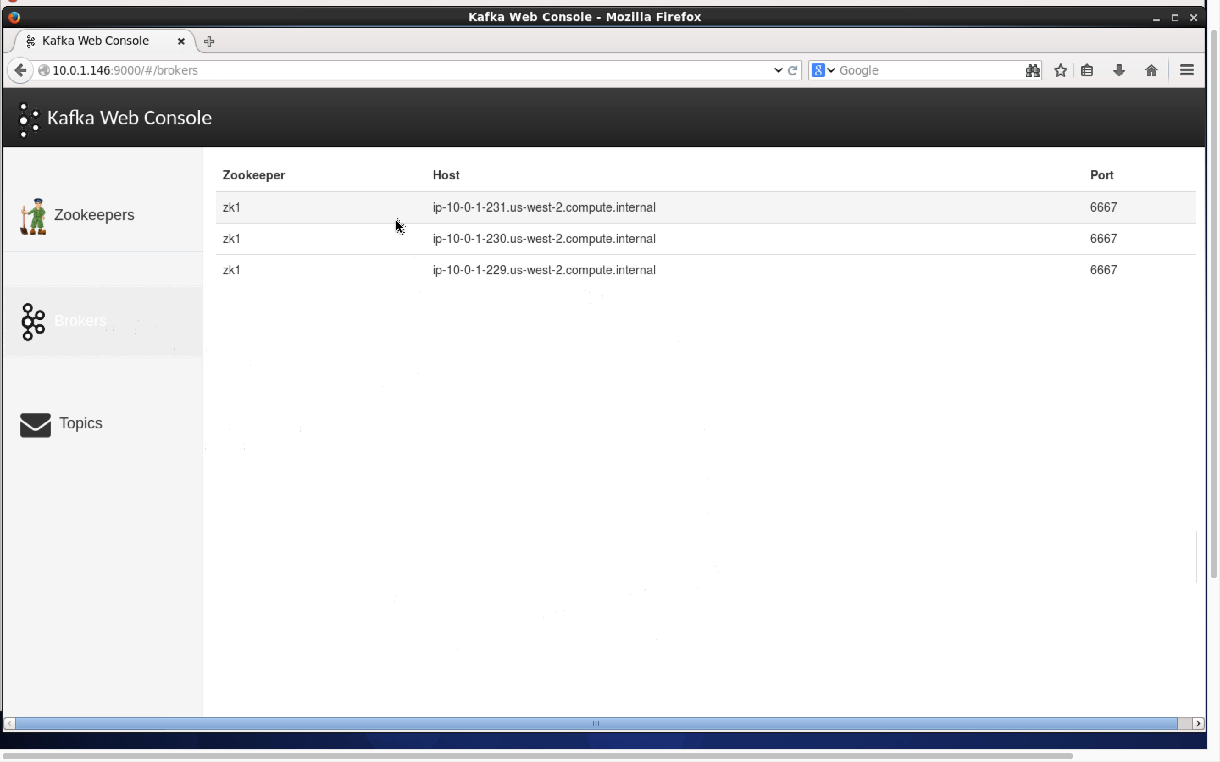Screen dimensions: 1220x762
Task: Click the Firefox icon in title bar
Action: tap(14, 17)
